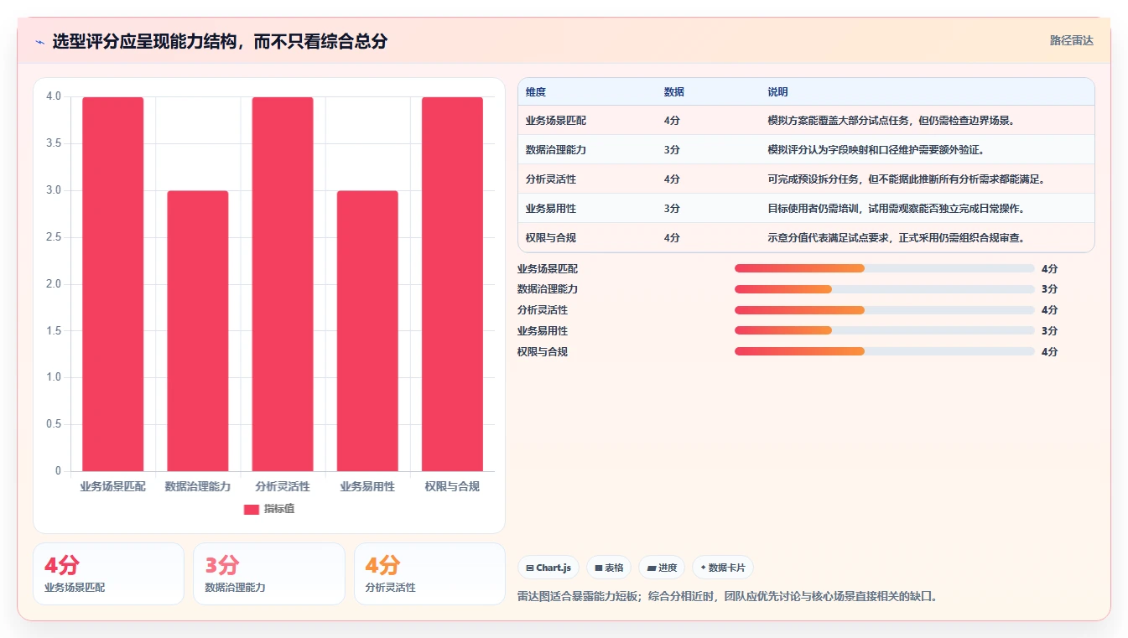This screenshot has height=638, width=1128.
Task: Click the 表格 tag chip
Action: (x=609, y=568)
